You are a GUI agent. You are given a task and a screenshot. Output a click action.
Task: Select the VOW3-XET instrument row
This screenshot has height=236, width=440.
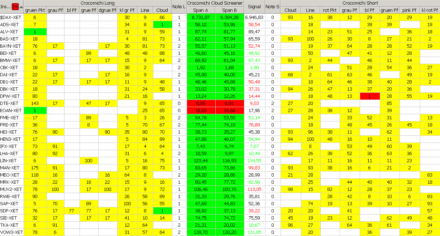tap(11, 232)
